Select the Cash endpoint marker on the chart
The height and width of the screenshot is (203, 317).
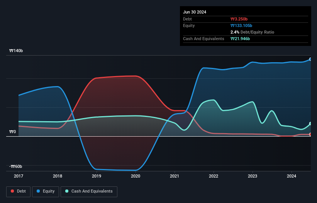tap(310, 123)
